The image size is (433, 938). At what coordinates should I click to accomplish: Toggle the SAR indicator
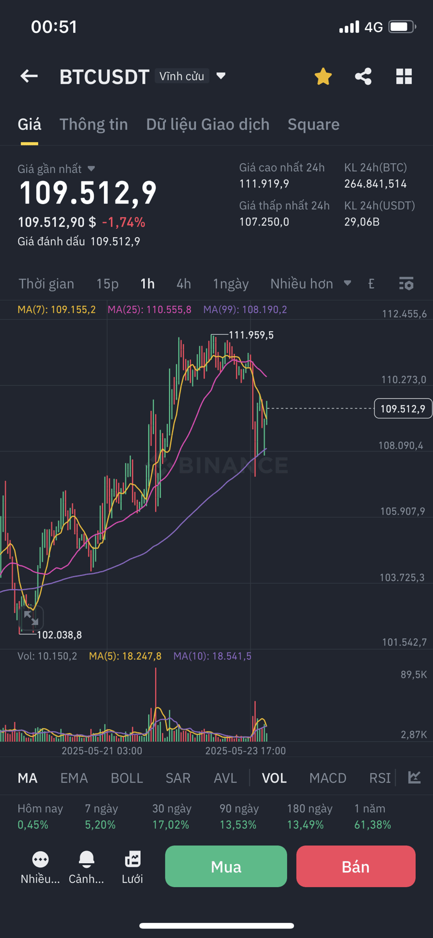(x=178, y=778)
